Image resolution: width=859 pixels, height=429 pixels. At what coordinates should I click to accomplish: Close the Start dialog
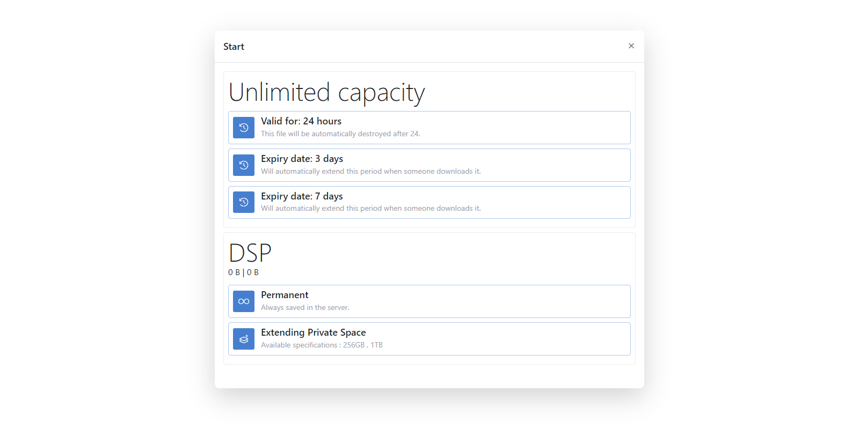[631, 46]
